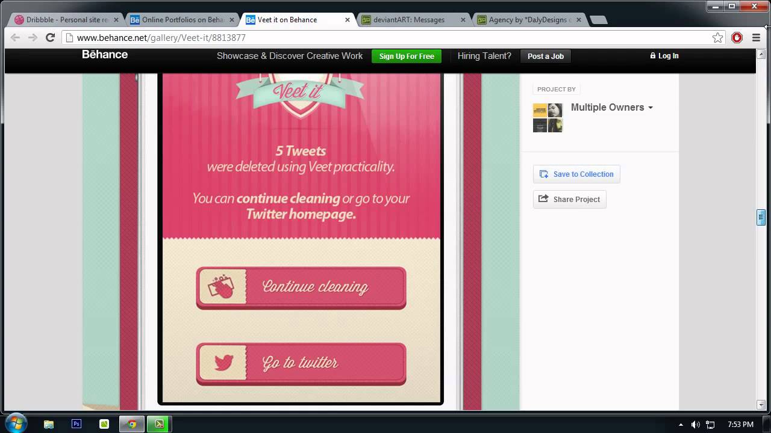Click the Hiring Talent? text
This screenshot has width=771, height=433.
coord(484,56)
